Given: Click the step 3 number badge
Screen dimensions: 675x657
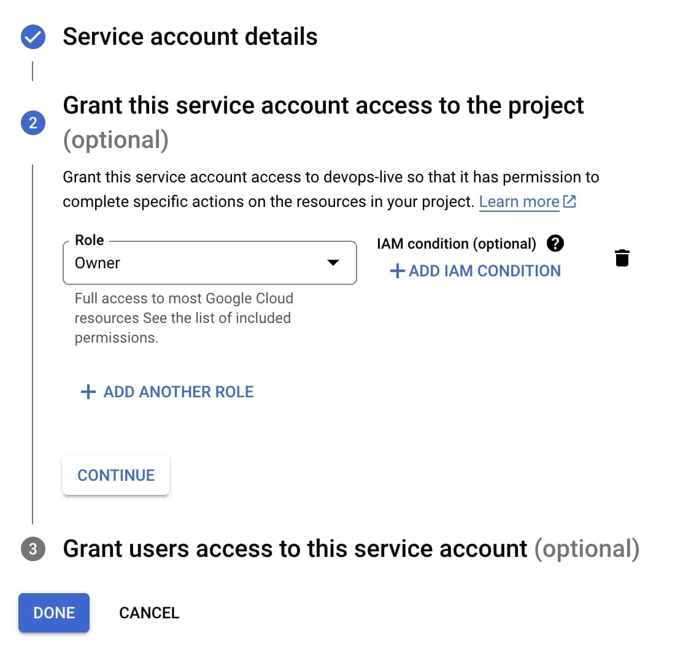Looking at the screenshot, I should (x=33, y=549).
